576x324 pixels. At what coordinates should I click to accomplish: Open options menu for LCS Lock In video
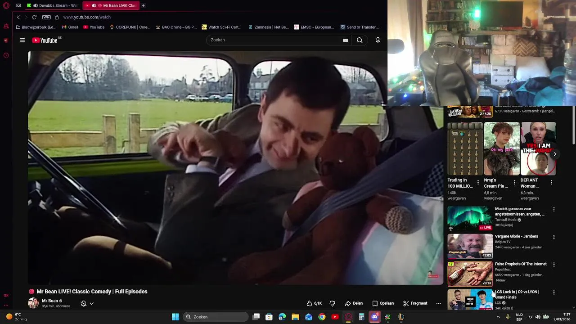tap(554, 292)
